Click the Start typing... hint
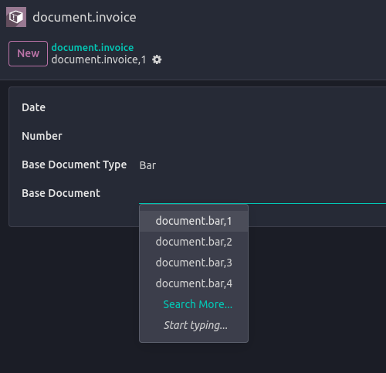386x373 pixels. click(x=195, y=325)
